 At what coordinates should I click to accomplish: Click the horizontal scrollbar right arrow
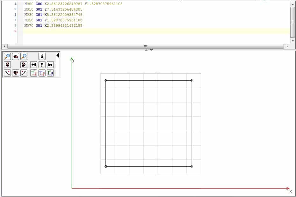click(287, 46)
